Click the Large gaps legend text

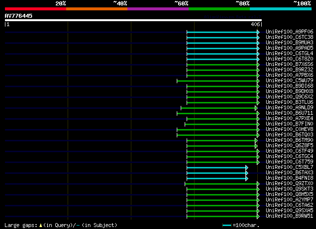pyautogui.click(x=61, y=225)
